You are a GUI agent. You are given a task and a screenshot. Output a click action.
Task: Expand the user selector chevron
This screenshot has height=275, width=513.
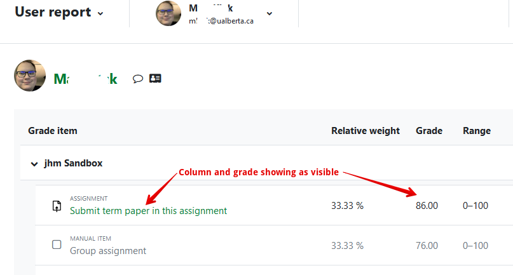tap(270, 13)
